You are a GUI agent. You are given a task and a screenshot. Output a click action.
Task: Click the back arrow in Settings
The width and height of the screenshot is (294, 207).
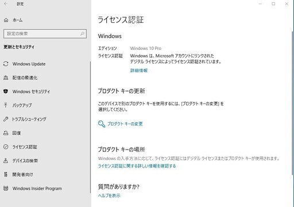coord(6,3)
